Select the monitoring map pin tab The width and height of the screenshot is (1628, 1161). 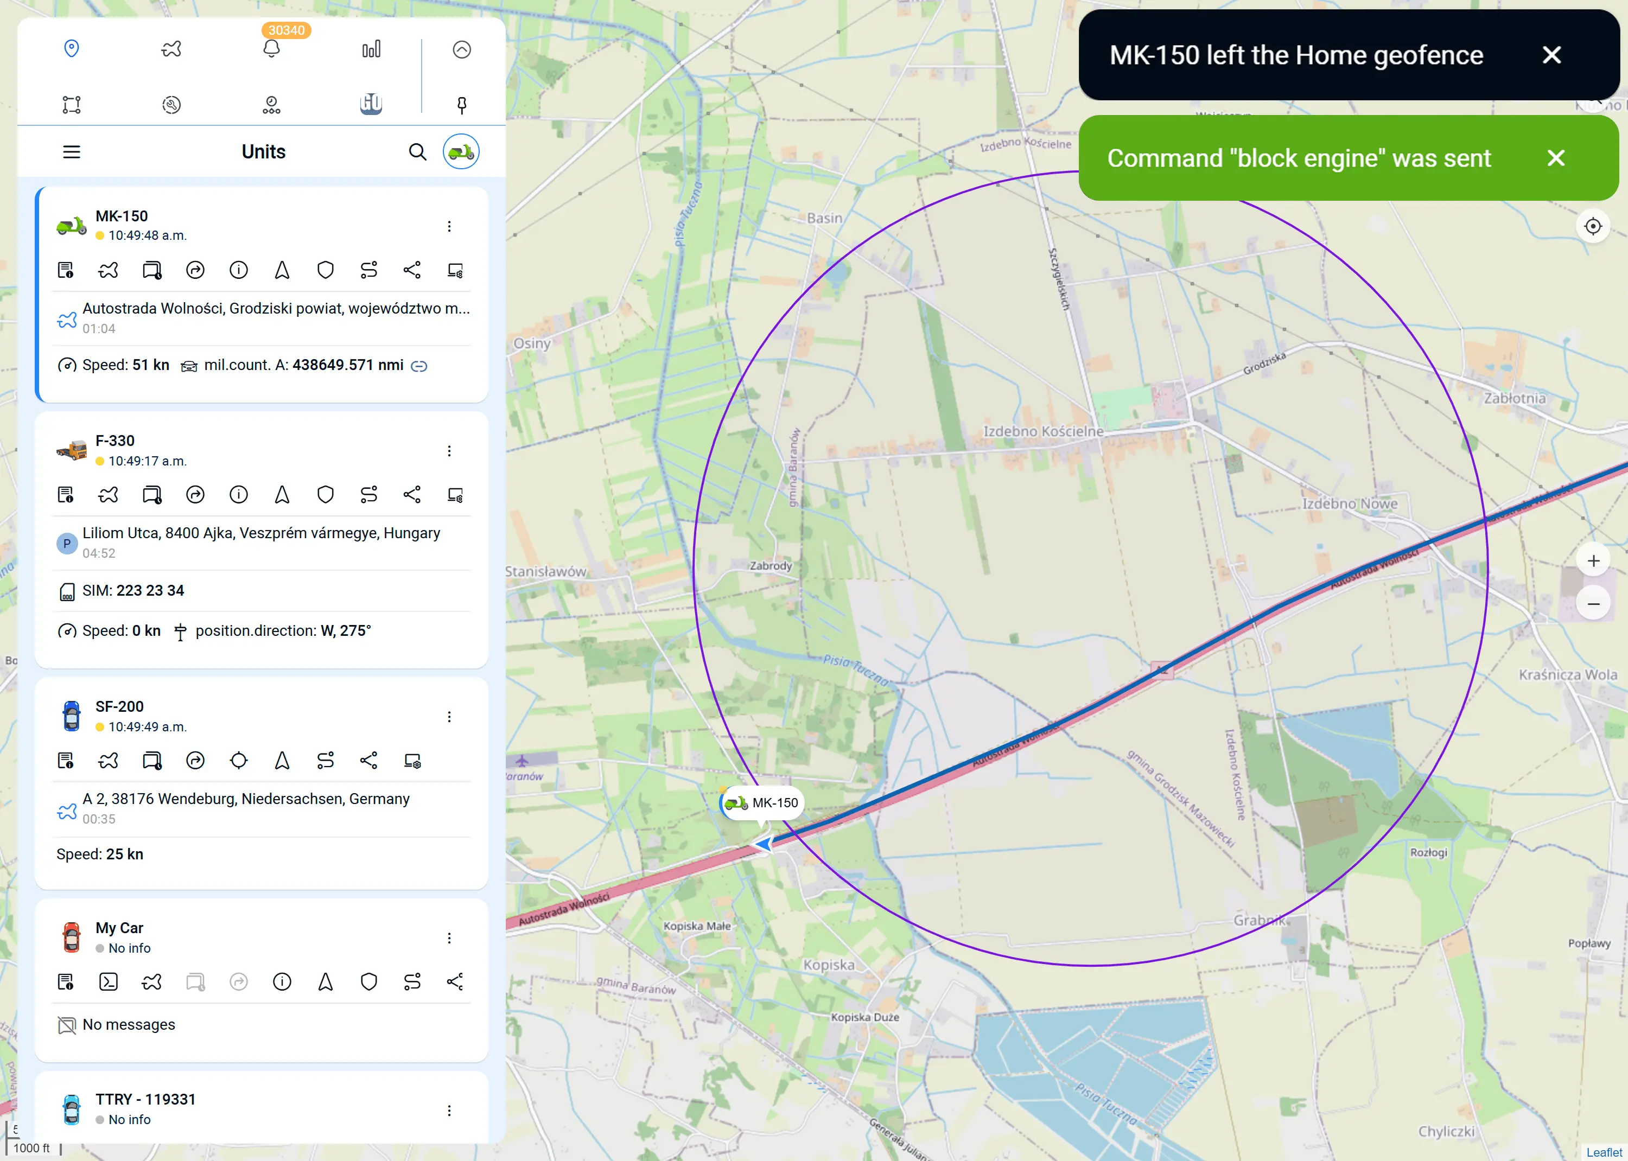tap(72, 49)
